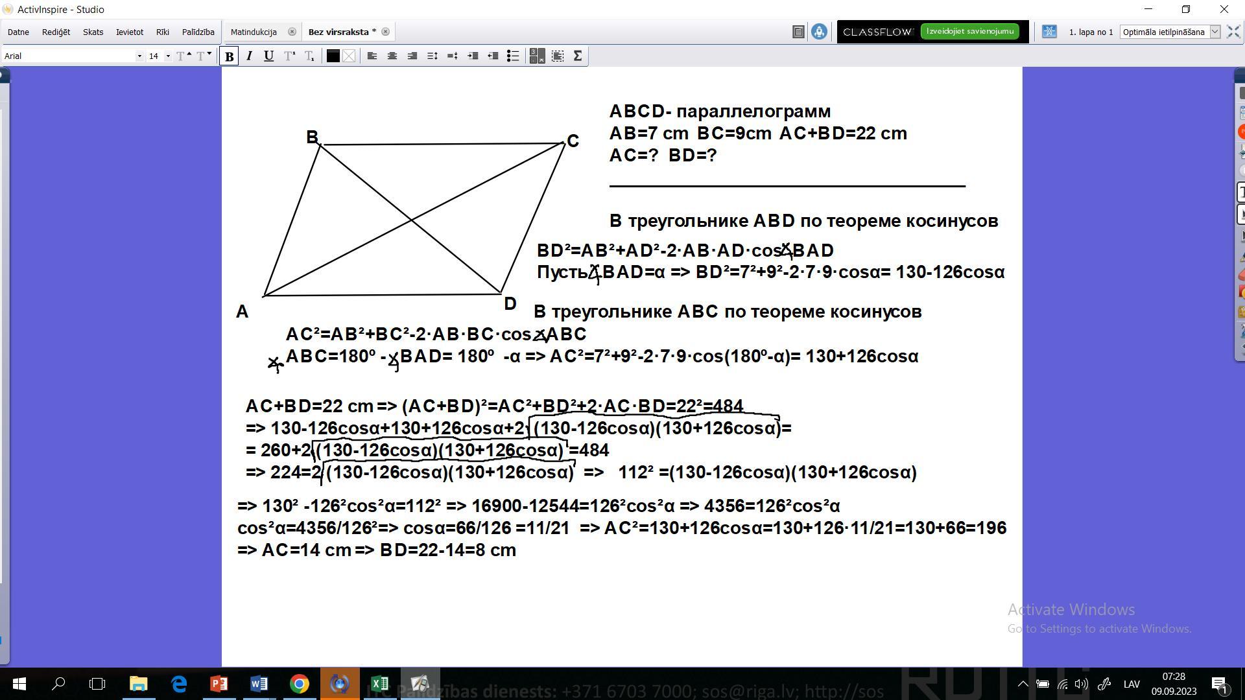
Task: Switch to the Matindukcija flipchart tab
Action: click(x=254, y=32)
